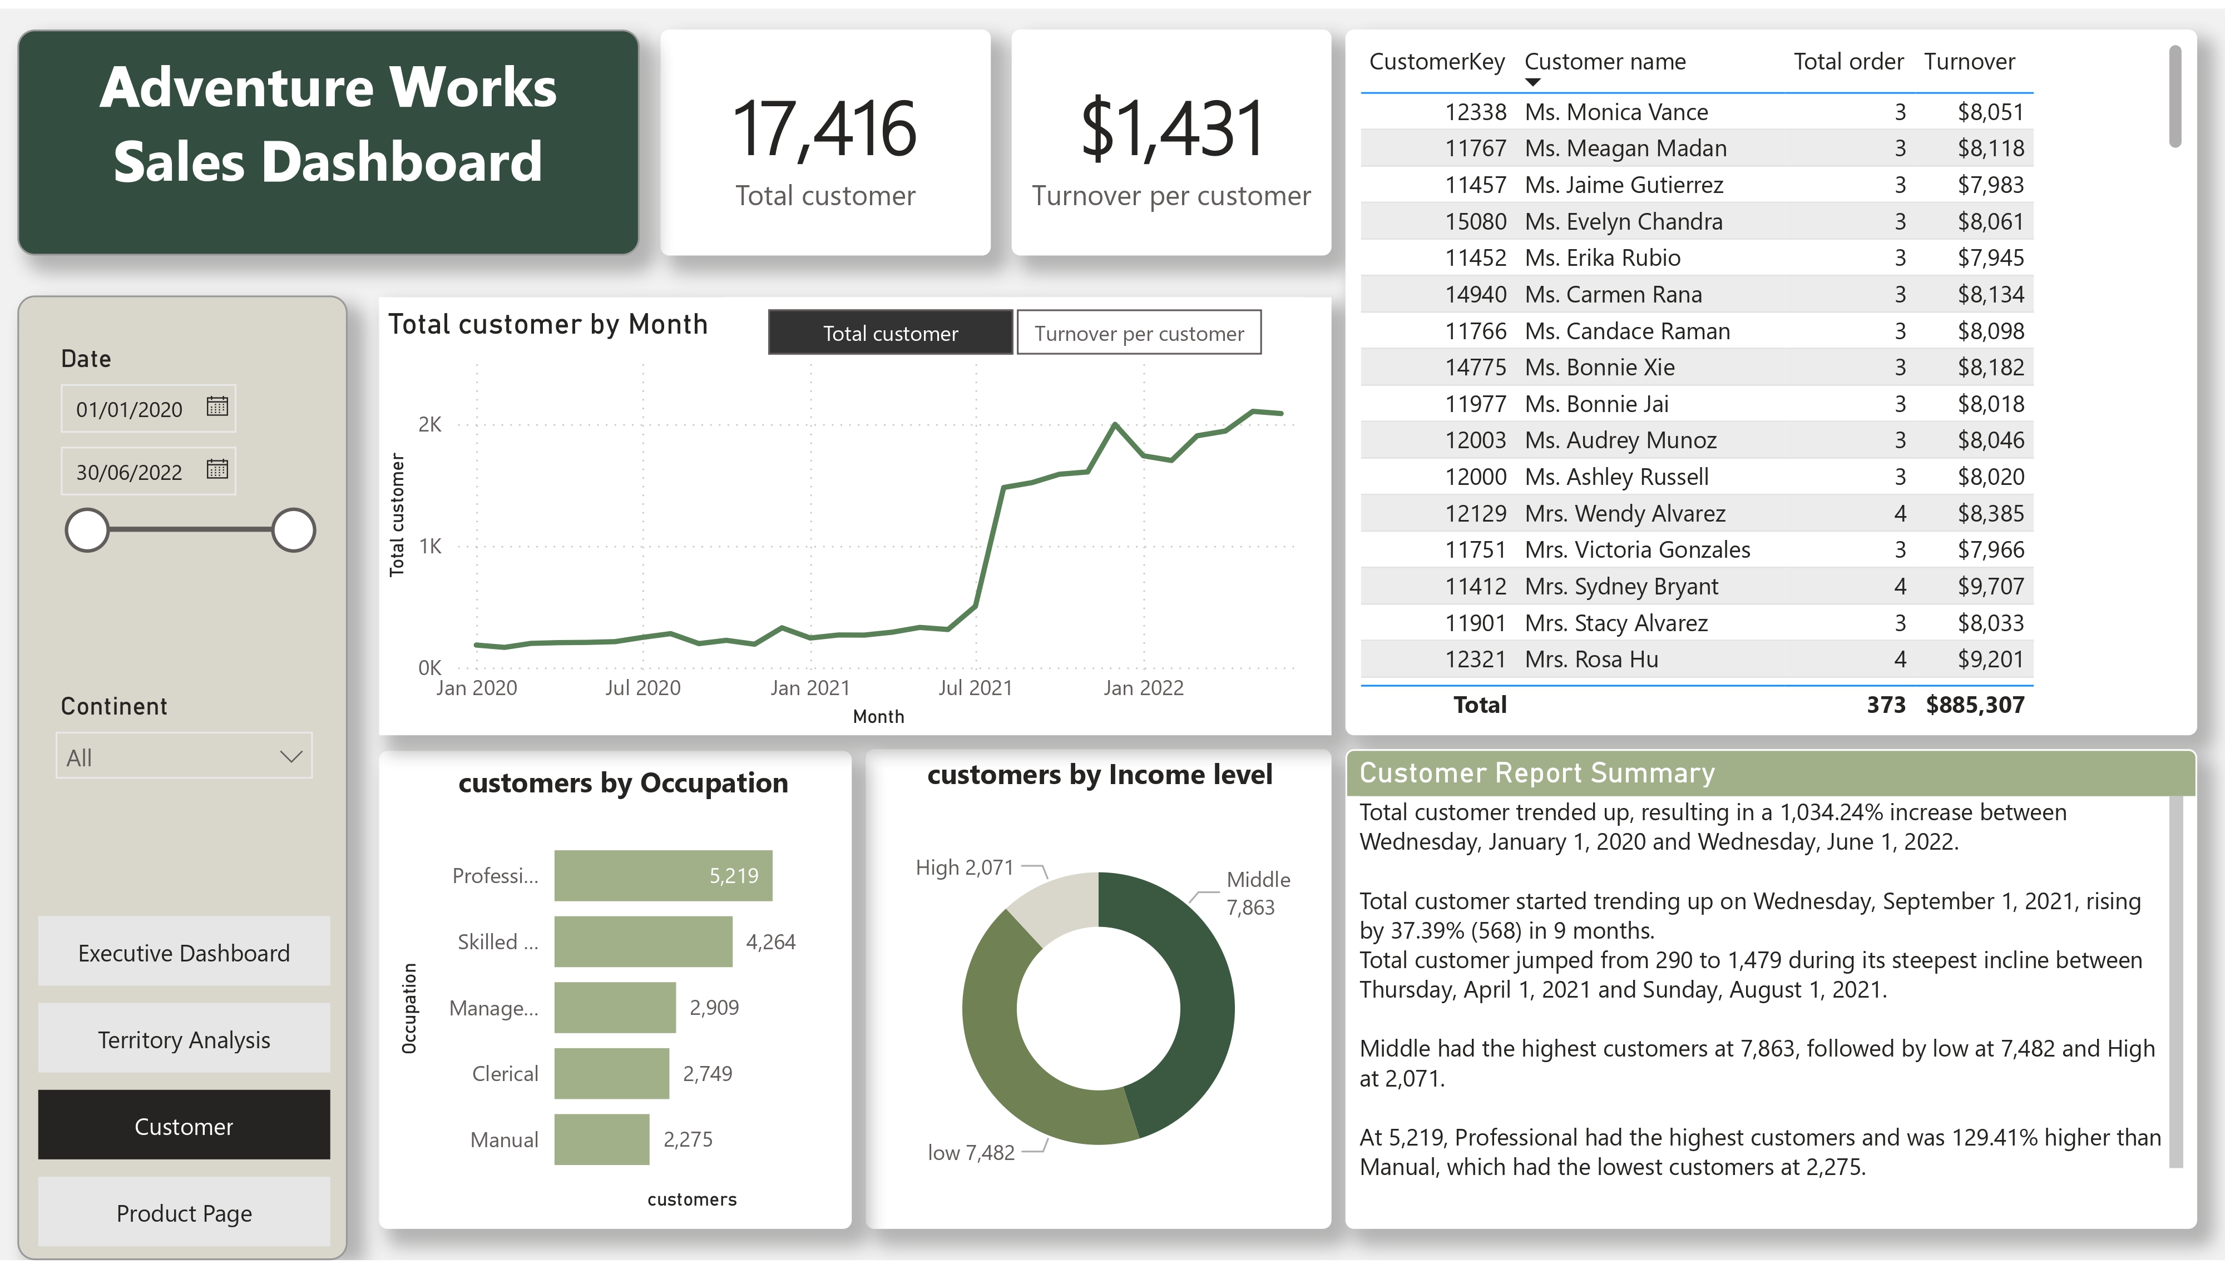Click the customer table scrollbar thumb
The width and height of the screenshot is (2225, 1269).
tap(2174, 96)
